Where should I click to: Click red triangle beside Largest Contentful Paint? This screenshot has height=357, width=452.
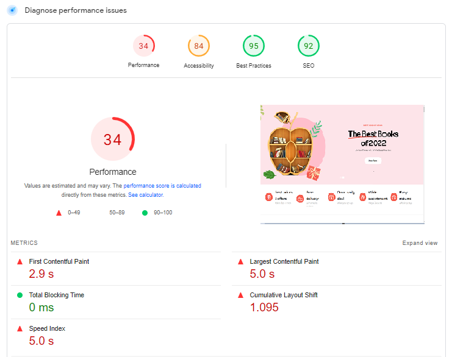tap(240, 262)
